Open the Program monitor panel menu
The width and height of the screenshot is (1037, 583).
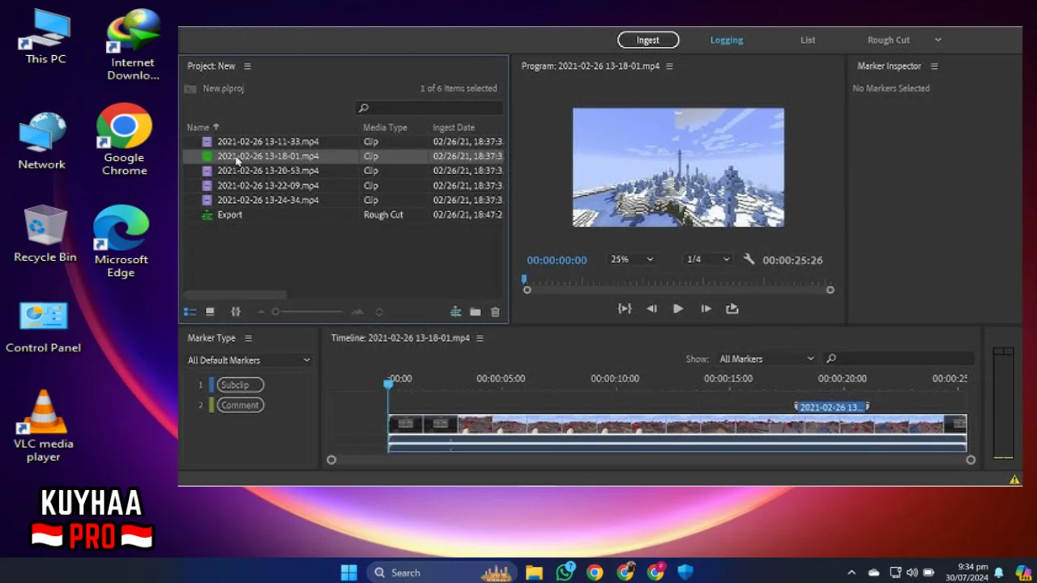669,66
